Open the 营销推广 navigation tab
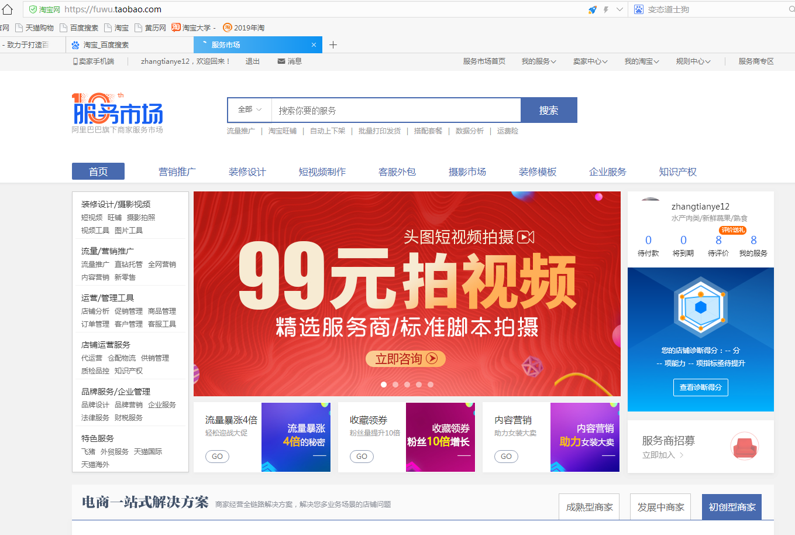The image size is (795, 535). point(177,172)
